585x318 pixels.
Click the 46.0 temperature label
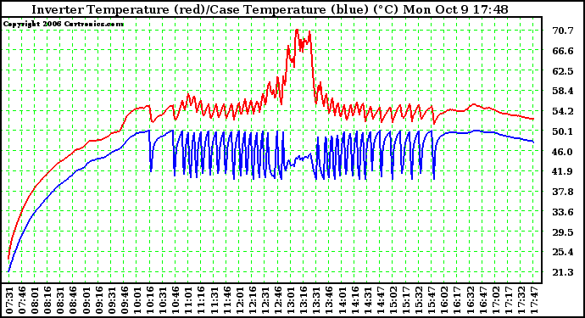tap(563, 152)
